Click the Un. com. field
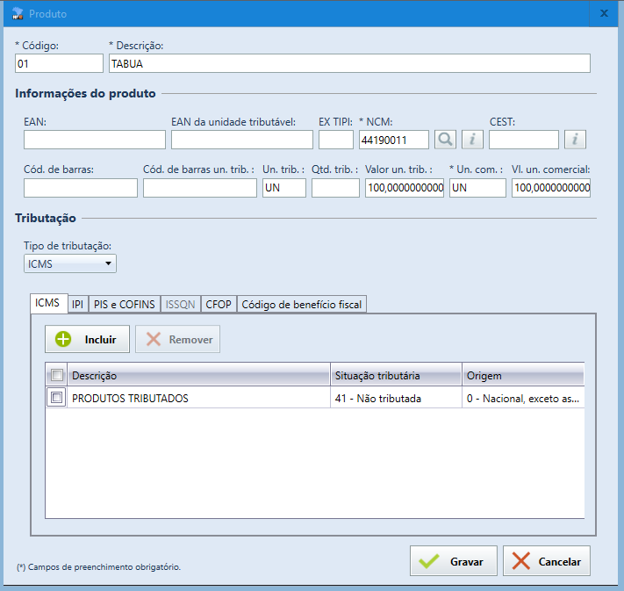This screenshot has height=591, width=624. coord(477,188)
